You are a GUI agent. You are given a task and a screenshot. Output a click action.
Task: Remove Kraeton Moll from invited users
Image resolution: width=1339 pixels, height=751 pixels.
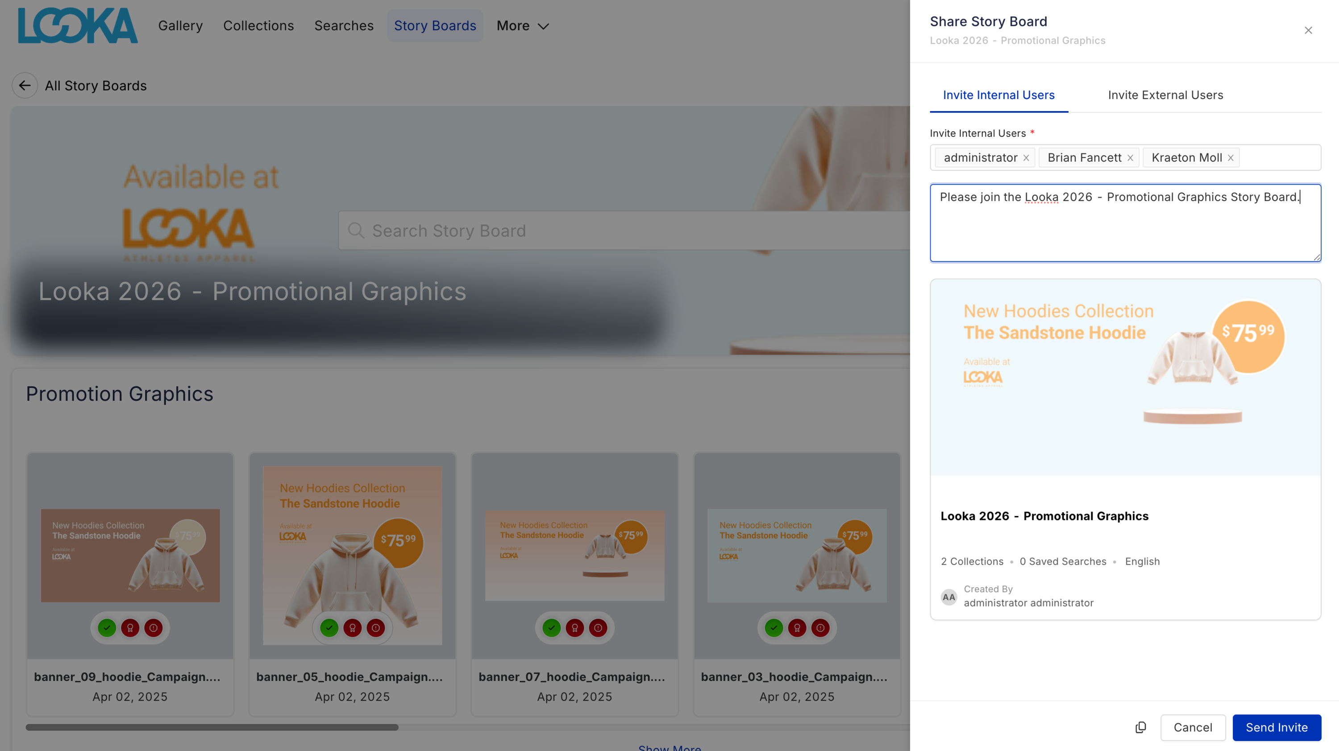(1231, 158)
